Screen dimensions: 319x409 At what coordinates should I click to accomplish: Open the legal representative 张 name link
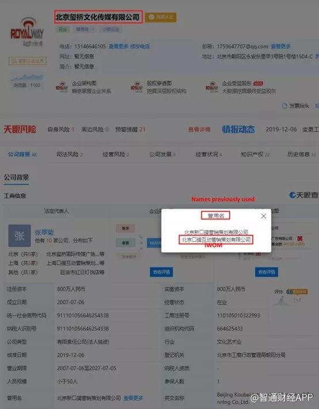click(44, 232)
